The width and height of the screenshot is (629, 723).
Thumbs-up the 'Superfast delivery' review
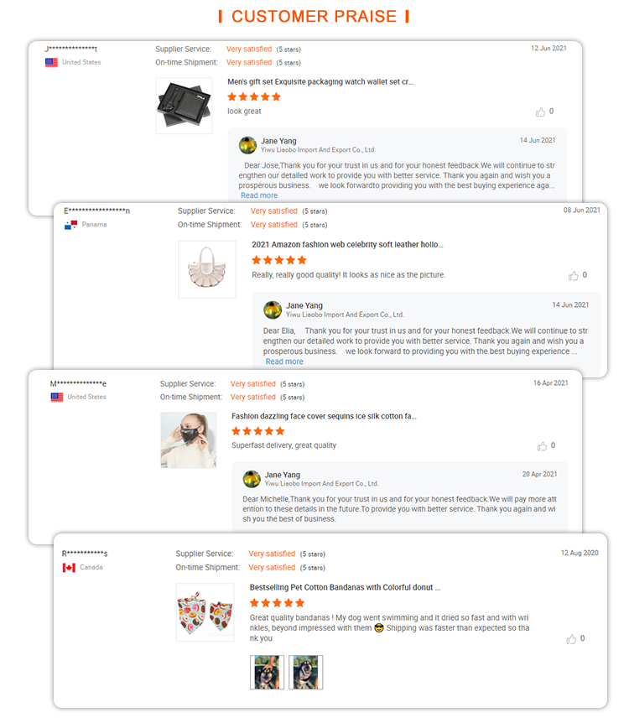[x=542, y=446]
